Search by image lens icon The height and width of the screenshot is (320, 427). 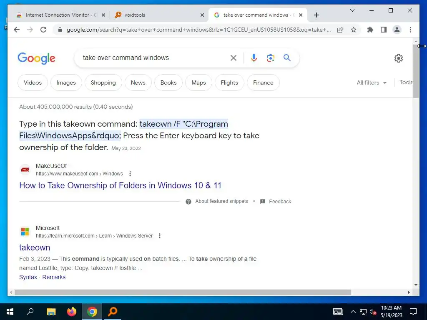pyautogui.click(x=270, y=57)
